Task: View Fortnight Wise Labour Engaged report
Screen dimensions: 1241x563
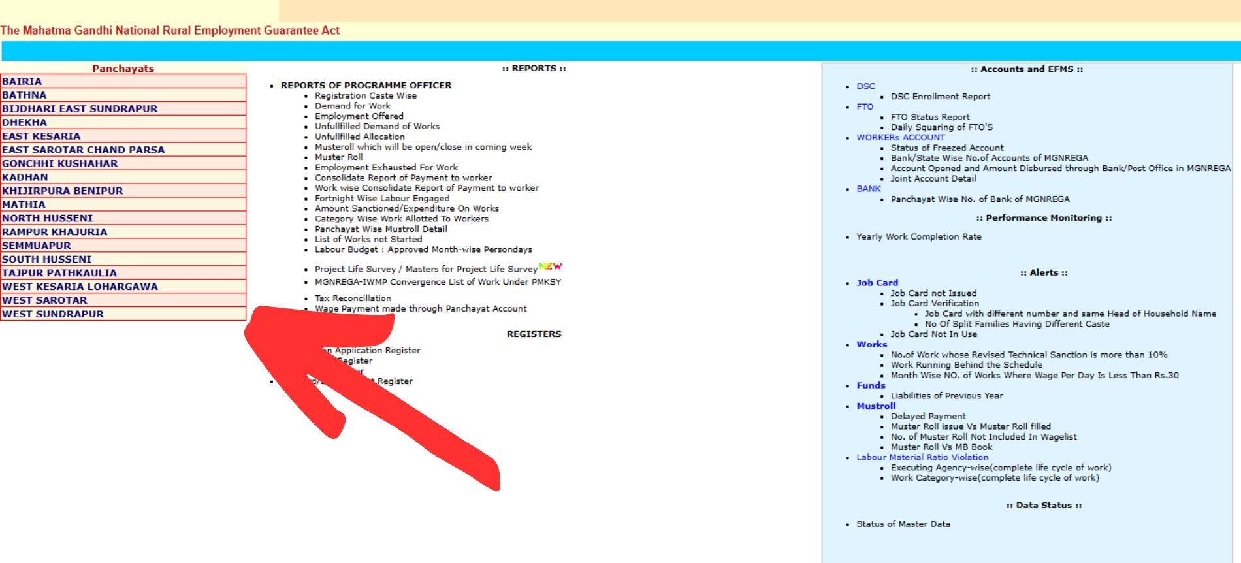Action: click(381, 199)
